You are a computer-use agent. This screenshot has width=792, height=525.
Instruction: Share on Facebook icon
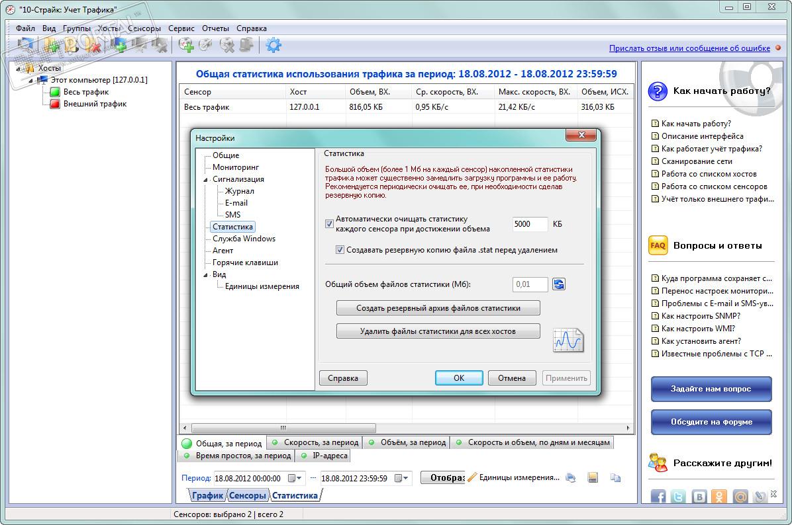tap(658, 497)
